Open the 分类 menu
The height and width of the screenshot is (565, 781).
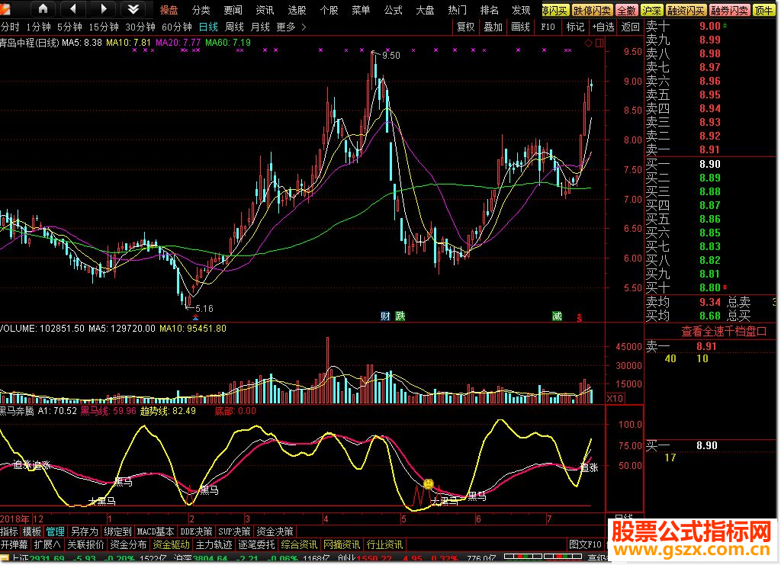(x=201, y=10)
